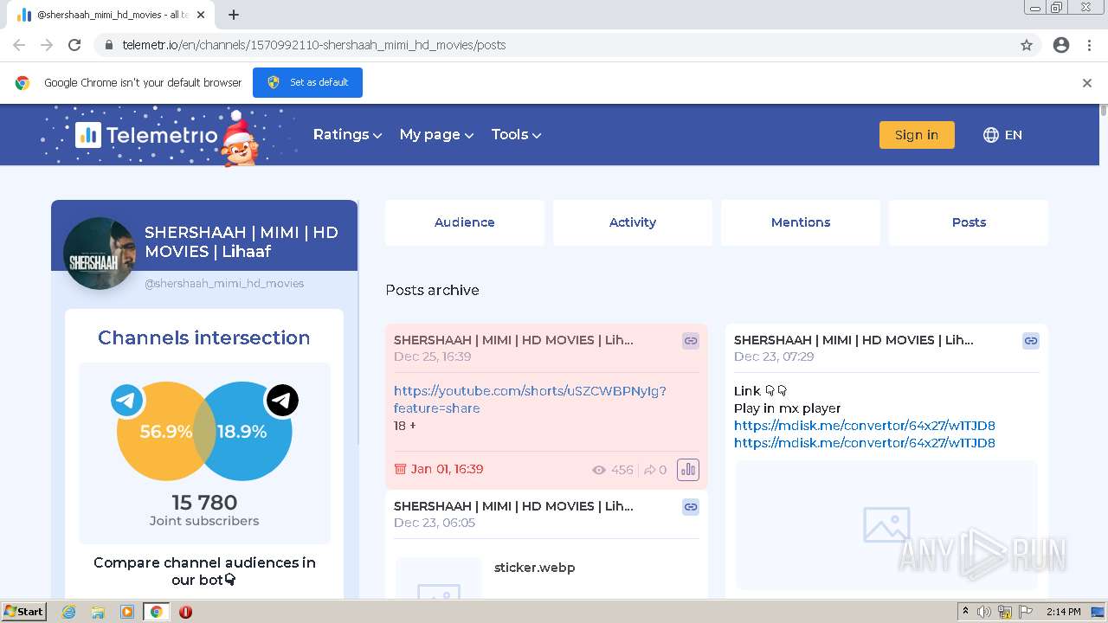This screenshot has height=623, width=1108.
Task: Click the deleted trash icon by Jan 01
Action: (x=400, y=469)
